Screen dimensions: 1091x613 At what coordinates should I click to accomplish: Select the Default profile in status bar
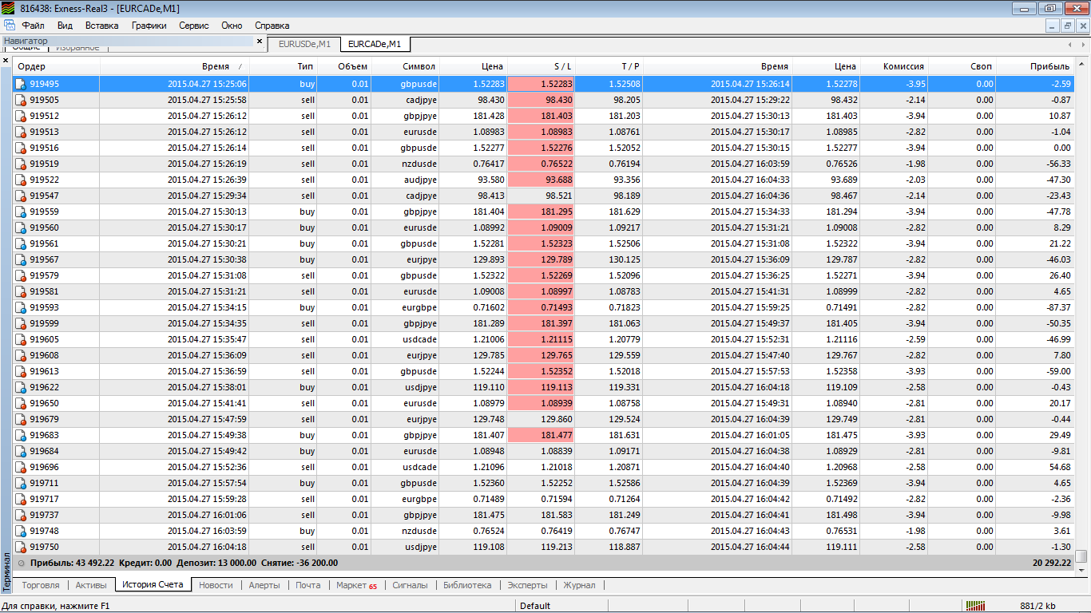pos(535,606)
